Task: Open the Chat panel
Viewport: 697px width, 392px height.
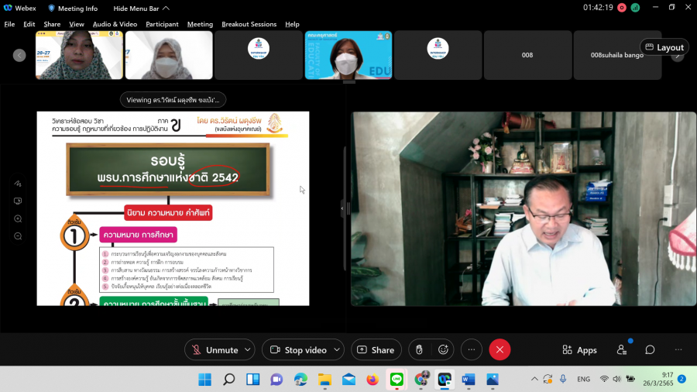Action: (650, 350)
